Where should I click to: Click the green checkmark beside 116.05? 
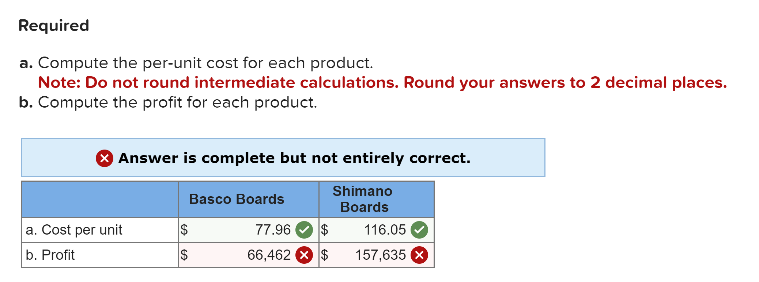[419, 230]
